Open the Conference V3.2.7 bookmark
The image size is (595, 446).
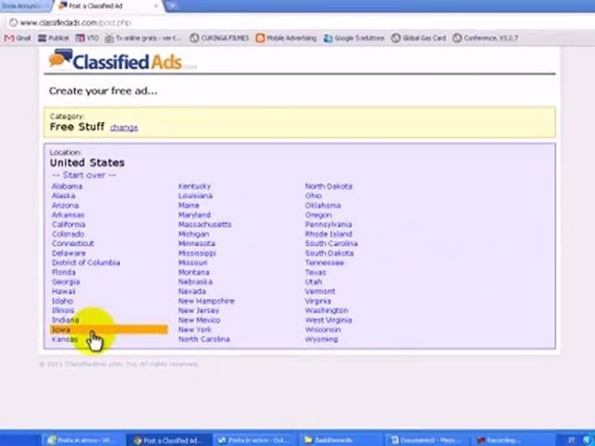[x=485, y=38]
